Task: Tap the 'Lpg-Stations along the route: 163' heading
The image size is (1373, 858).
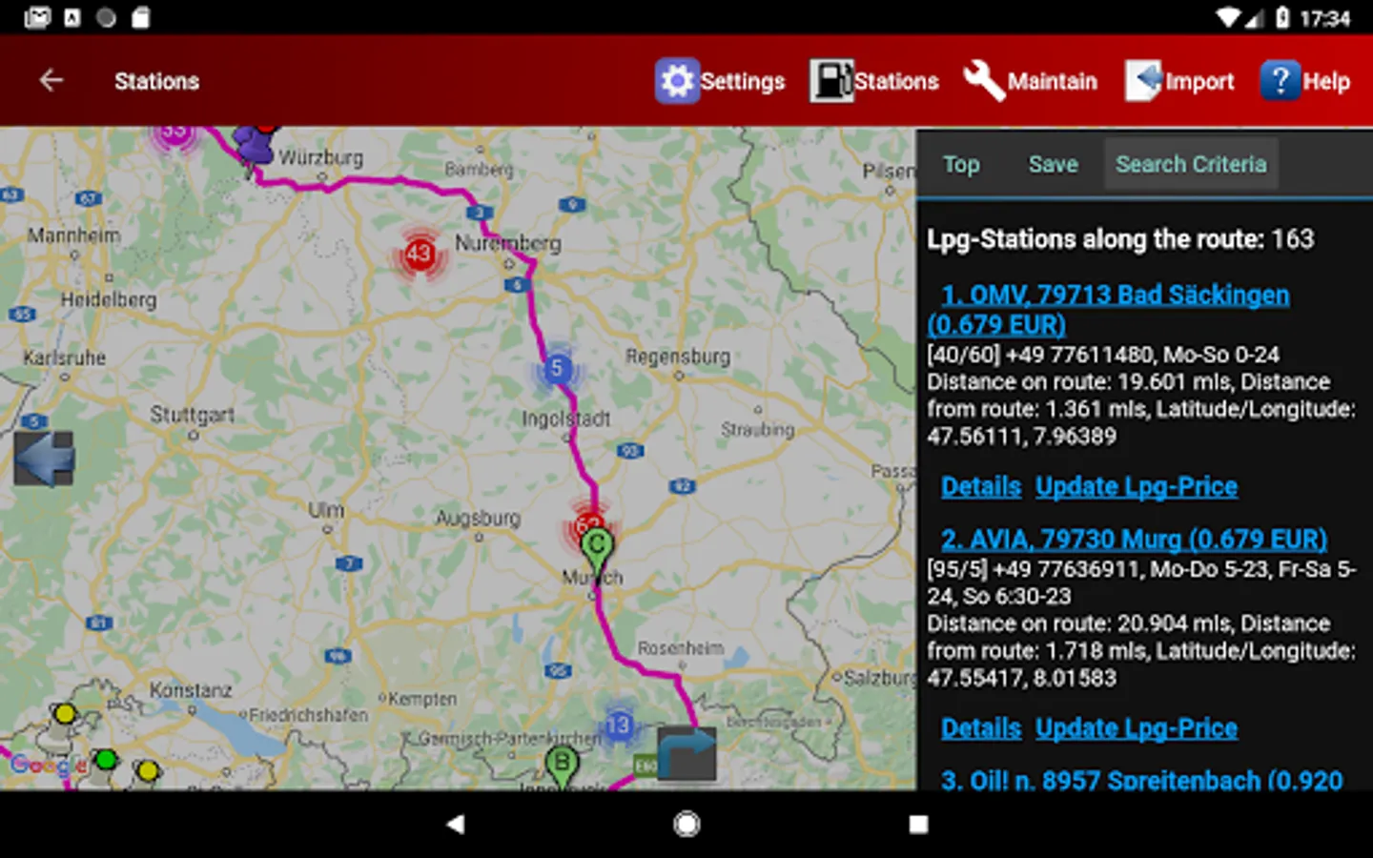Action: coord(1120,238)
